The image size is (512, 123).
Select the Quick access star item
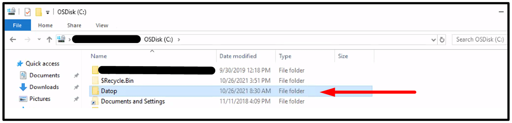[38, 64]
